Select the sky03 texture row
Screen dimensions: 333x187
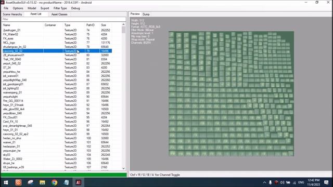(x=57, y=155)
